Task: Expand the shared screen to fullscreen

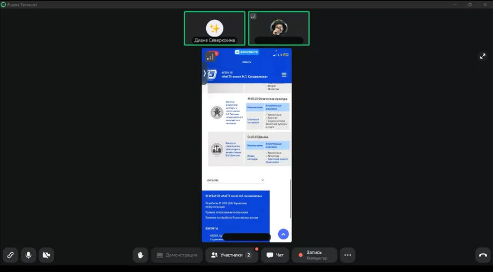Action: (x=482, y=56)
